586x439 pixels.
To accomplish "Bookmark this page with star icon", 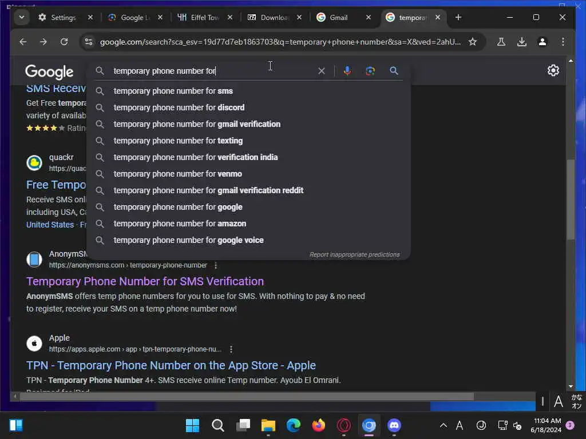I will [x=473, y=42].
